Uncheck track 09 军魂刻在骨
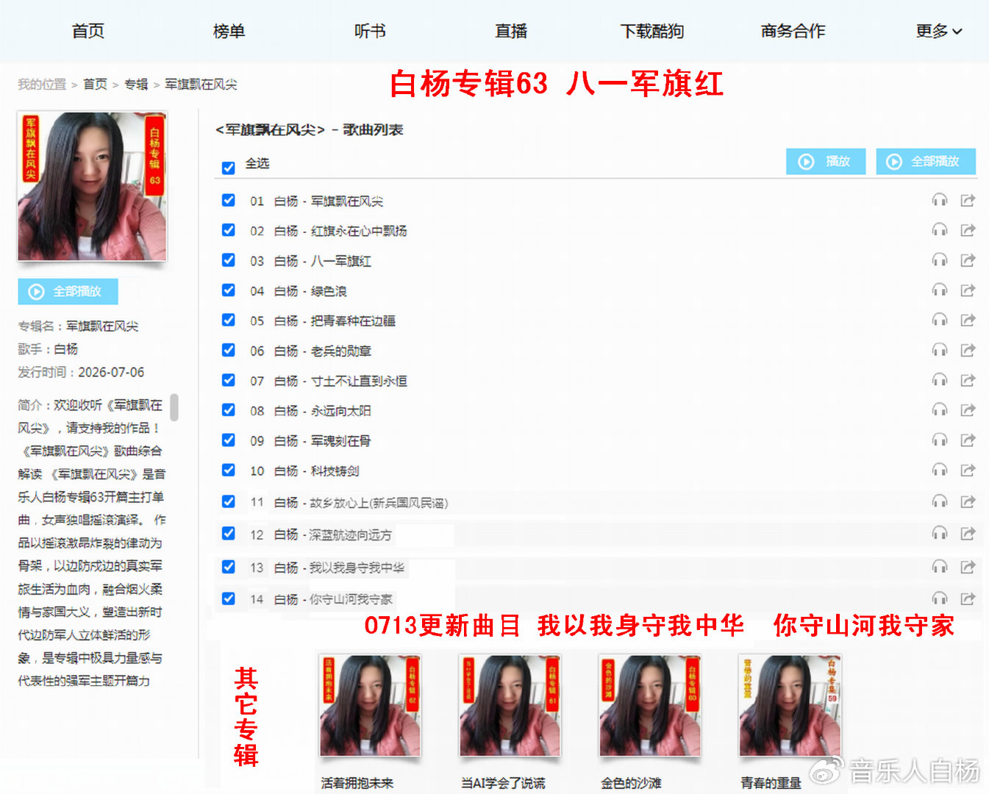 click(x=229, y=440)
